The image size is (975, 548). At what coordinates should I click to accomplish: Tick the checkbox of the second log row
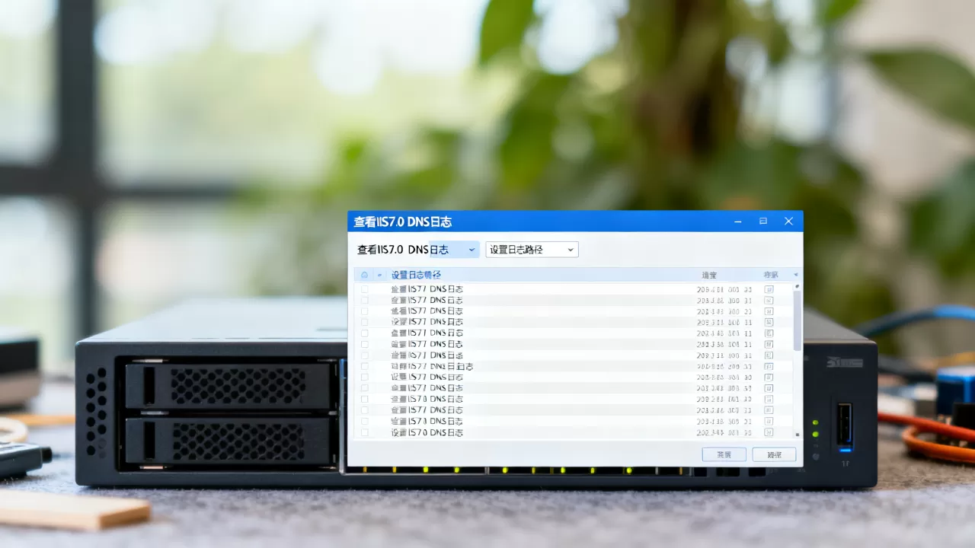pyautogui.click(x=364, y=300)
